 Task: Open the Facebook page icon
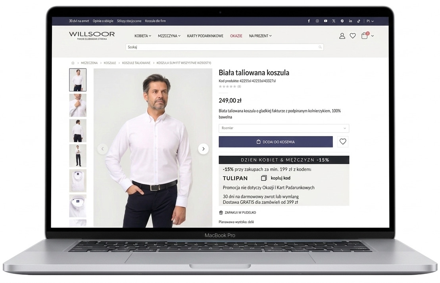pos(309,21)
